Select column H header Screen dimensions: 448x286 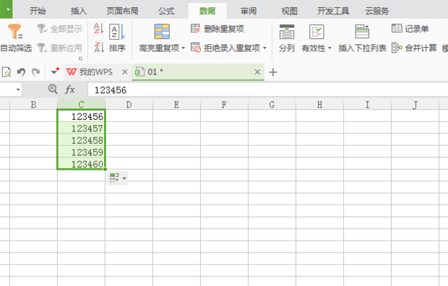[x=319, y=104]
